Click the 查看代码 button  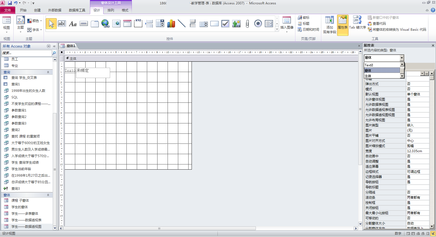coord(377,24)
